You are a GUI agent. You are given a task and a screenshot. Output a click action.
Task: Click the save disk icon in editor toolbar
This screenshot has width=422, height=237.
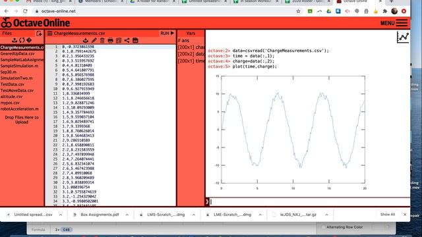135,41
